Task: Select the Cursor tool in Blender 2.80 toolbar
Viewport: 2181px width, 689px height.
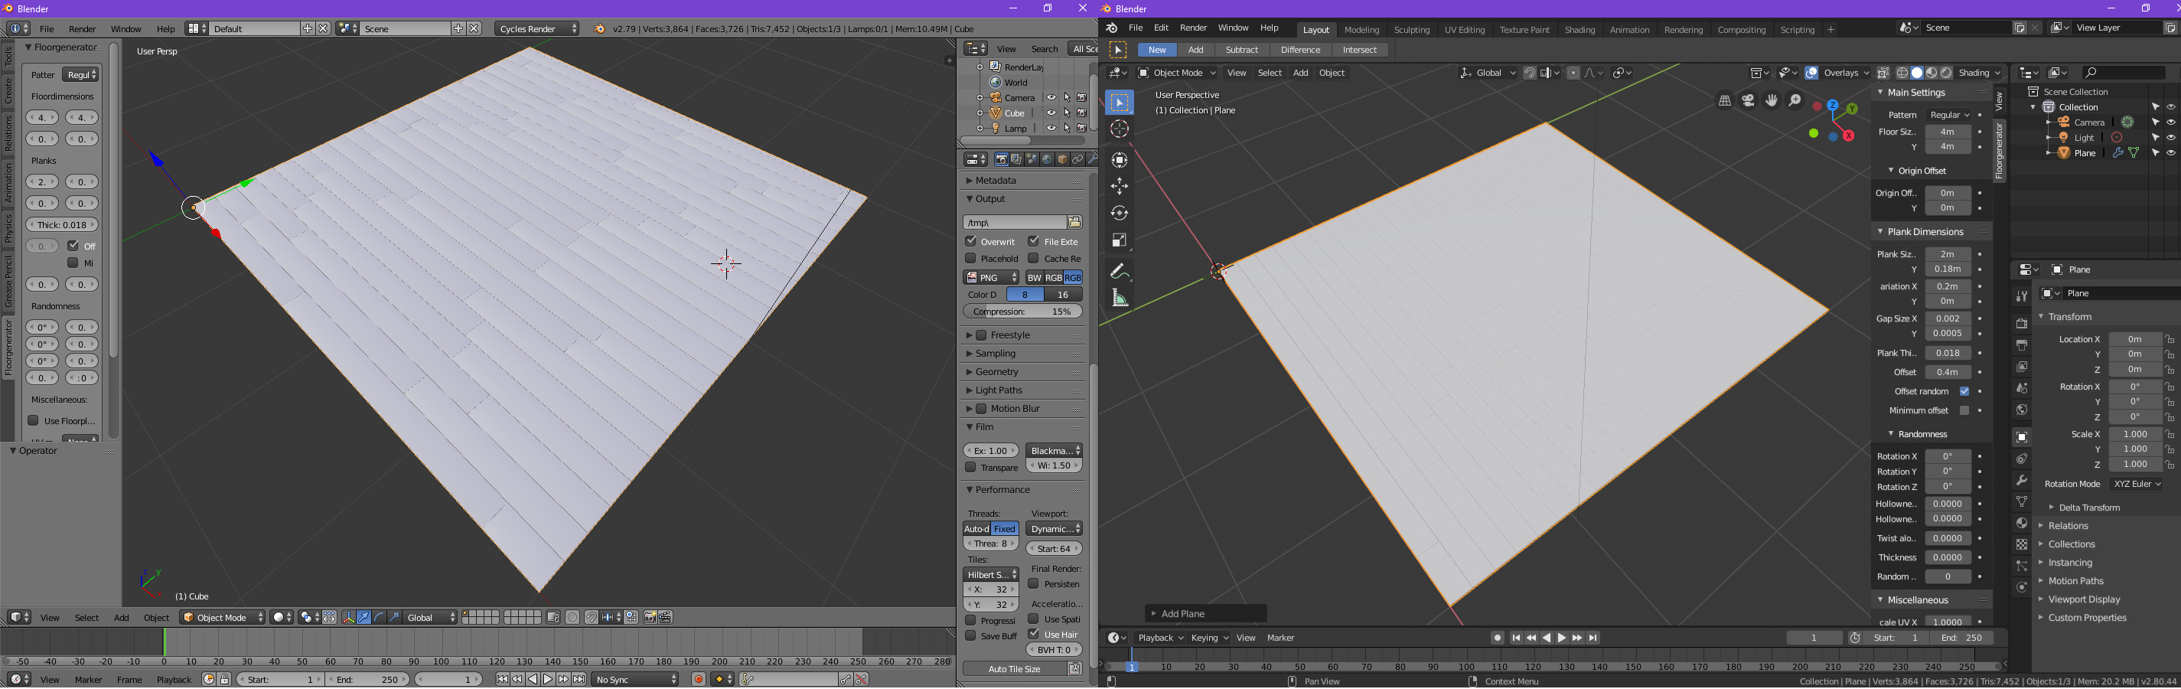Action: tap(1120, 129)
